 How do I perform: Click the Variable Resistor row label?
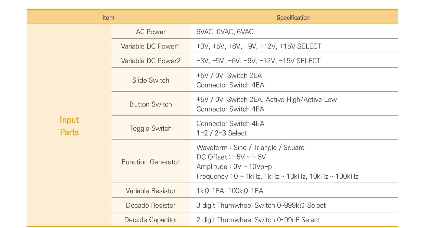coord(151,191)
